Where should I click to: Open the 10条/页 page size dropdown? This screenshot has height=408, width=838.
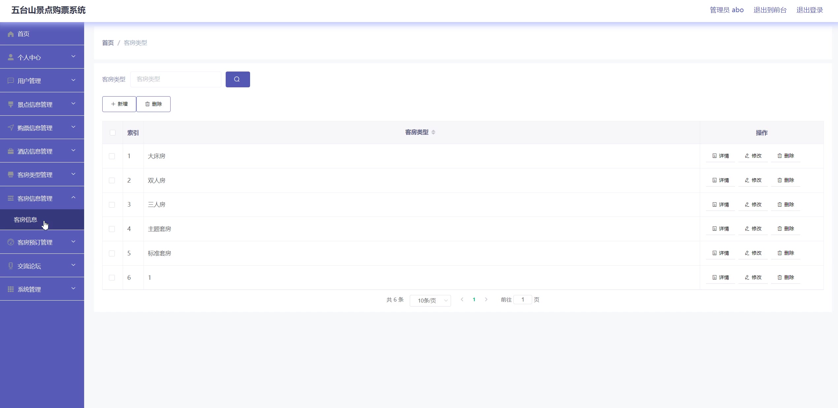coord(430,301)
